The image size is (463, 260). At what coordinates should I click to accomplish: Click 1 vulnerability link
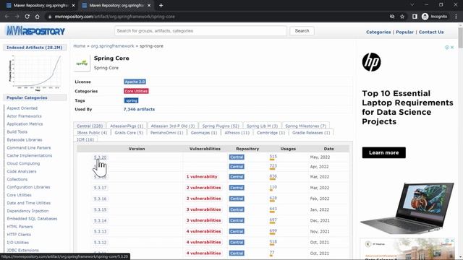[x=202, y=177]
